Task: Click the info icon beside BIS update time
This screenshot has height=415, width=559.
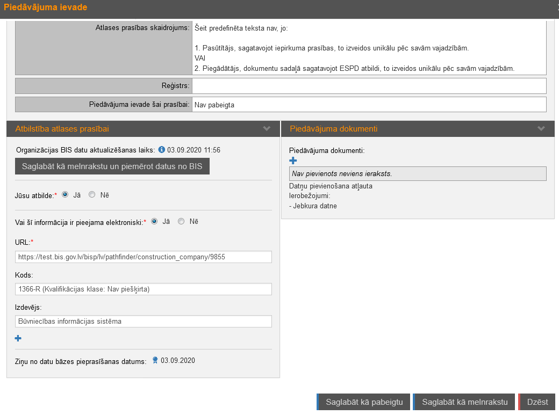Action: [161, 150]
